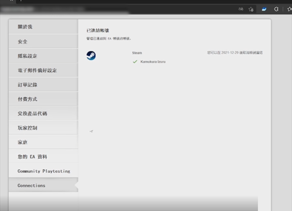Click the read aloud icon in address bar

click(x=240, y=8)
